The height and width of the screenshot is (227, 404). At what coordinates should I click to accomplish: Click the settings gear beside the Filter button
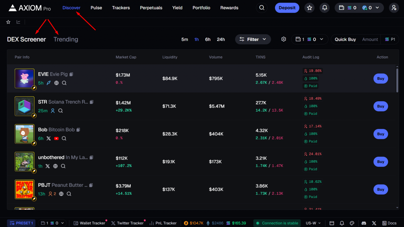coord(283,39)
